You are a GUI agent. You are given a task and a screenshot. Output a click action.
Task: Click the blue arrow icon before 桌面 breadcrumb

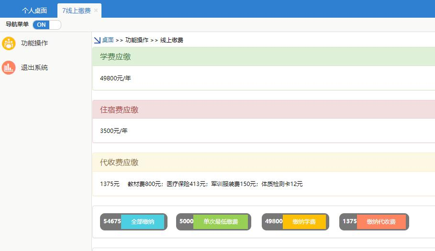(x=97, y=41)
